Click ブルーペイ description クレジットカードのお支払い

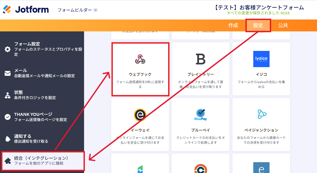[x=201, y=140]
